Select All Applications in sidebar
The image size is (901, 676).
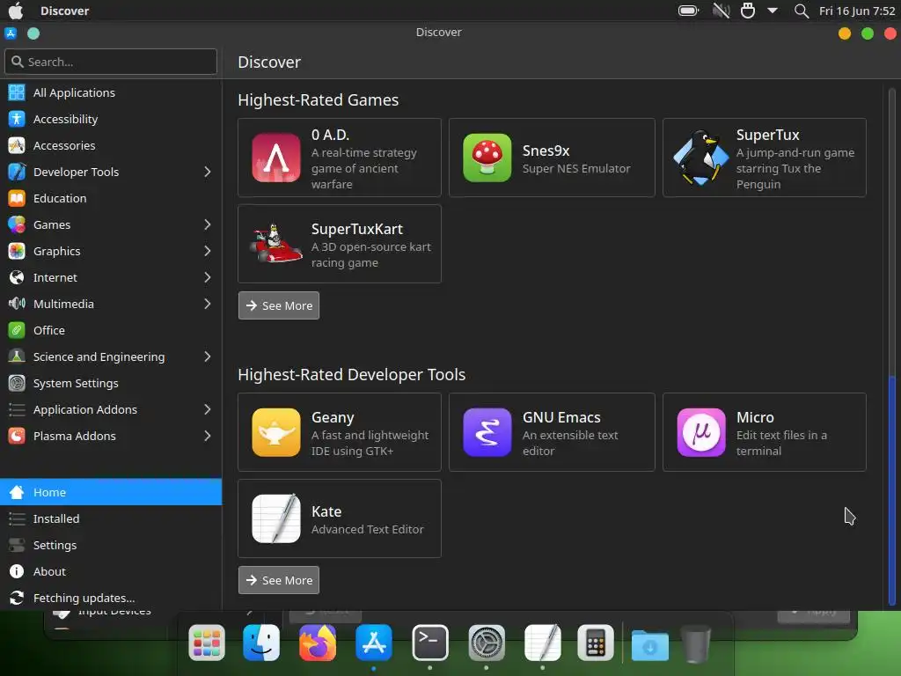pyautogui.click(x=111, y=92)
